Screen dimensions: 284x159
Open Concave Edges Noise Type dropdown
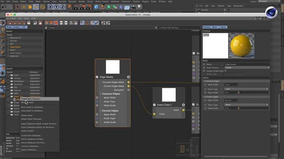pyautogui.click(x=246, y=89)
